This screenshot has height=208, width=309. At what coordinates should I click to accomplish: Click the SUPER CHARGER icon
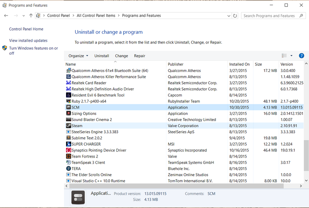pyautogui.click(x=68, y=144)
